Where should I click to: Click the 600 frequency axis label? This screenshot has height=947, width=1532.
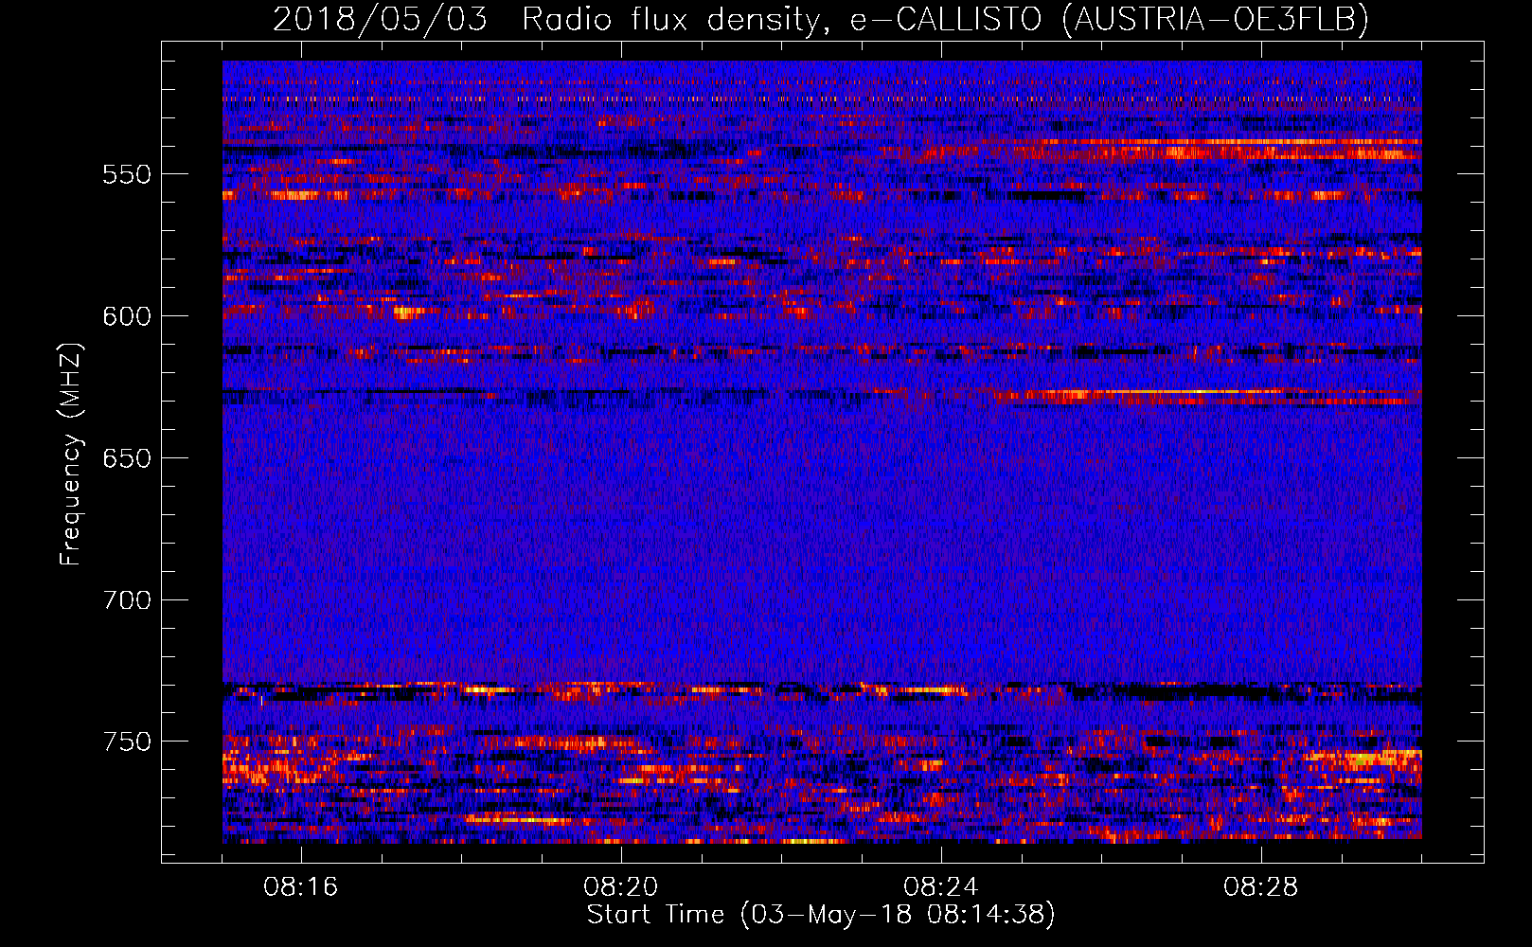[x=127, y=316]
